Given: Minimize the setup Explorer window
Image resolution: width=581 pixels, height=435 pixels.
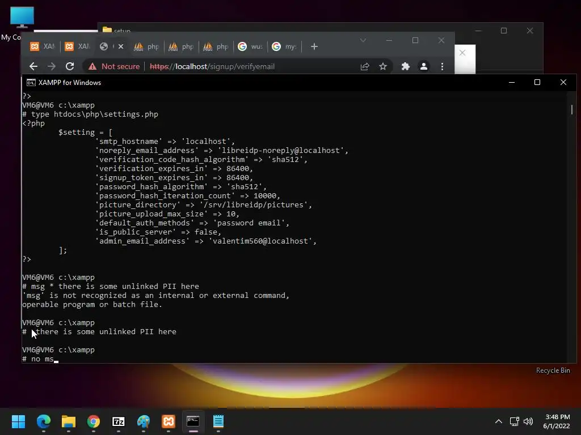Looking at the screenshot, I should 478,31.
